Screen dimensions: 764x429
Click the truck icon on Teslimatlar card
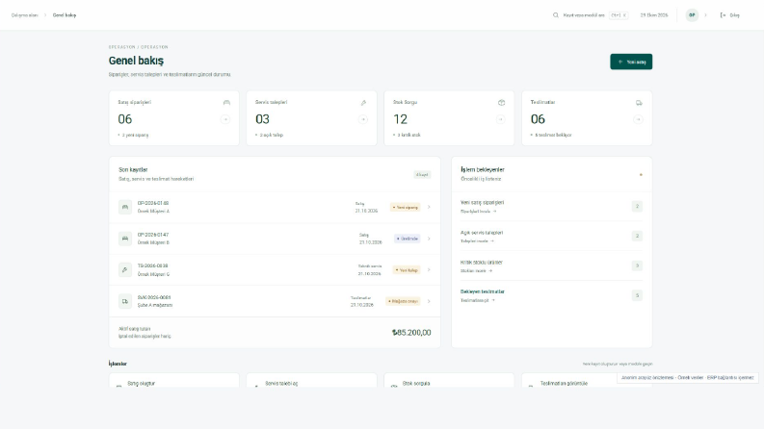point(639,103)
